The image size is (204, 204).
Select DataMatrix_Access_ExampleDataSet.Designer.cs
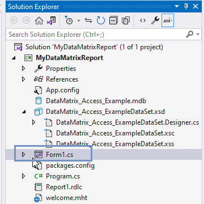pos(127,122)
